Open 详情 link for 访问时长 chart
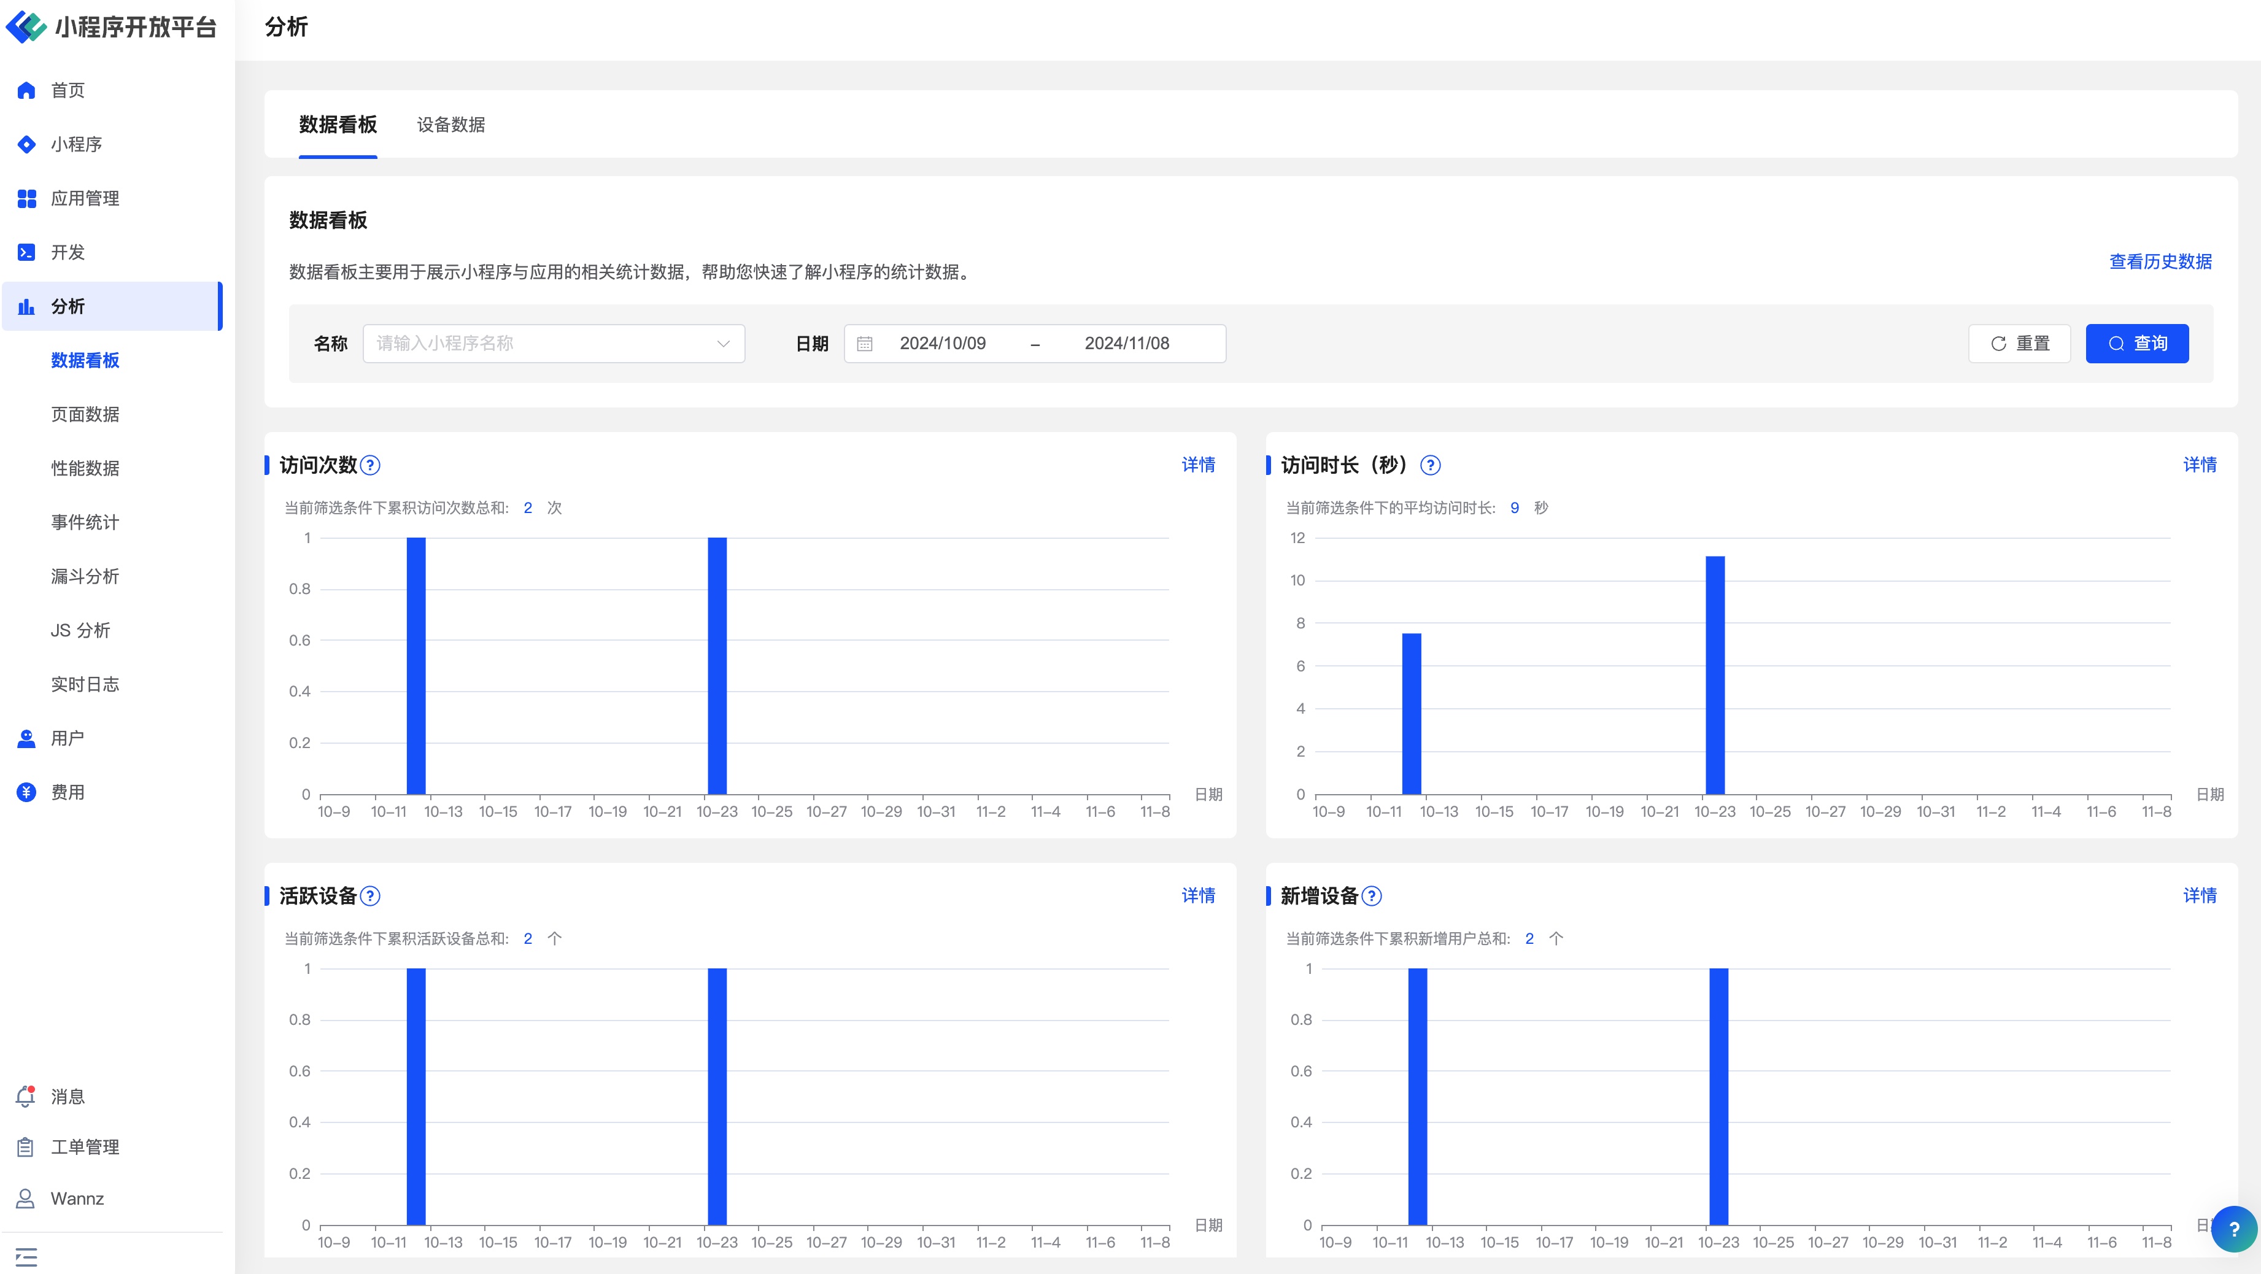 pyautogui.click(x=2200, y=465)
